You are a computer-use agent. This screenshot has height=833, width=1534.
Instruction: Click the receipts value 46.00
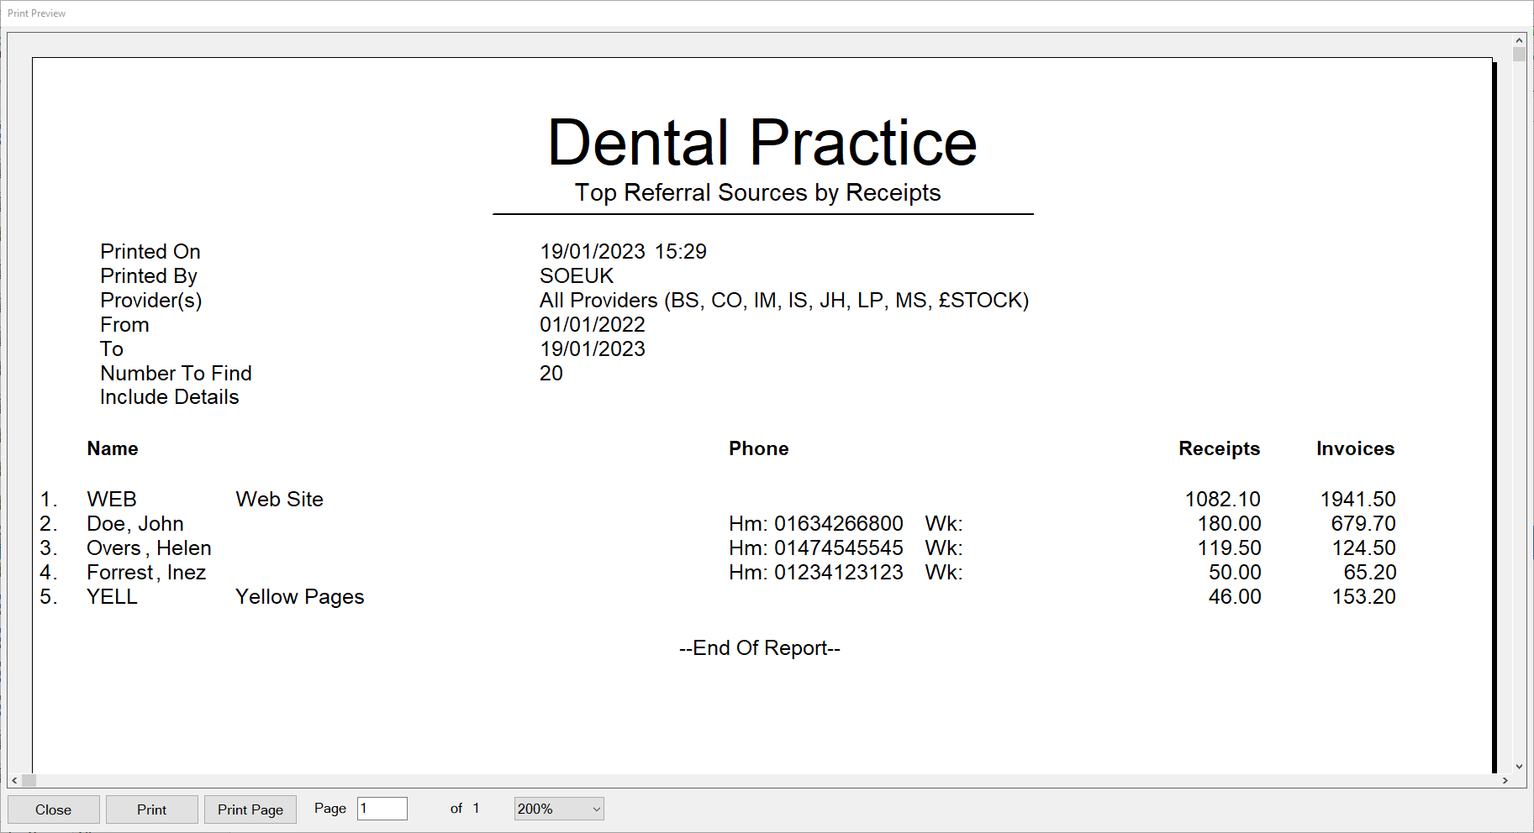1235,596
